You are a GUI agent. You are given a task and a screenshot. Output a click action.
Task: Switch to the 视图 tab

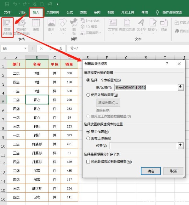[111, 12]
